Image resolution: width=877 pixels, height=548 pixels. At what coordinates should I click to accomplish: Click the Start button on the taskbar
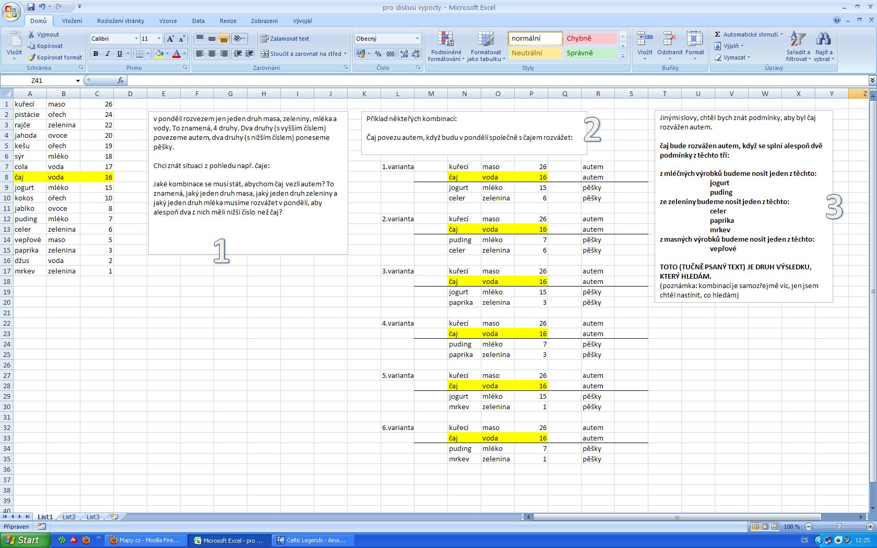coord(26,540)
